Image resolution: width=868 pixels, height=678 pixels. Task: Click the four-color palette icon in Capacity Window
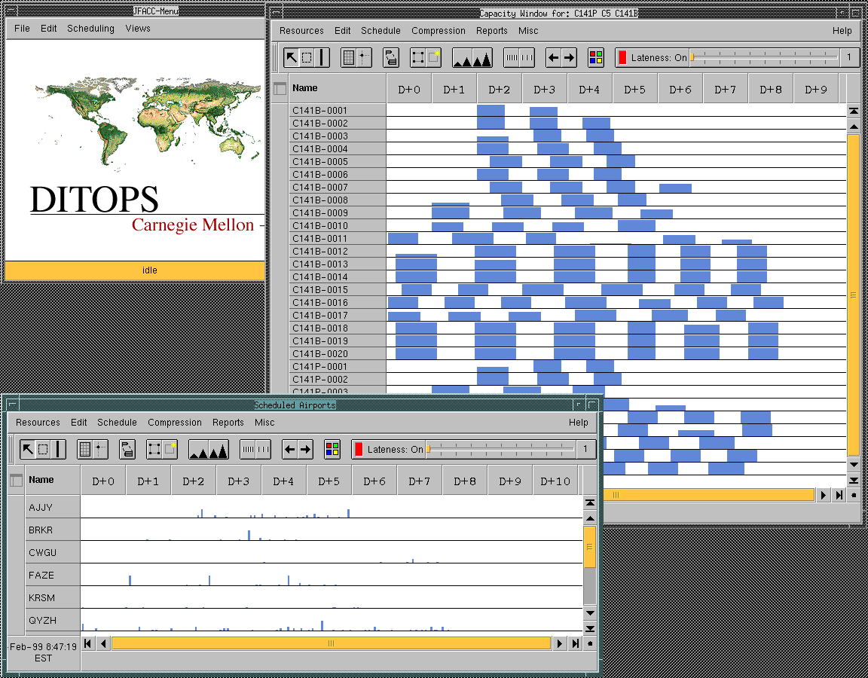click(596, 57)
